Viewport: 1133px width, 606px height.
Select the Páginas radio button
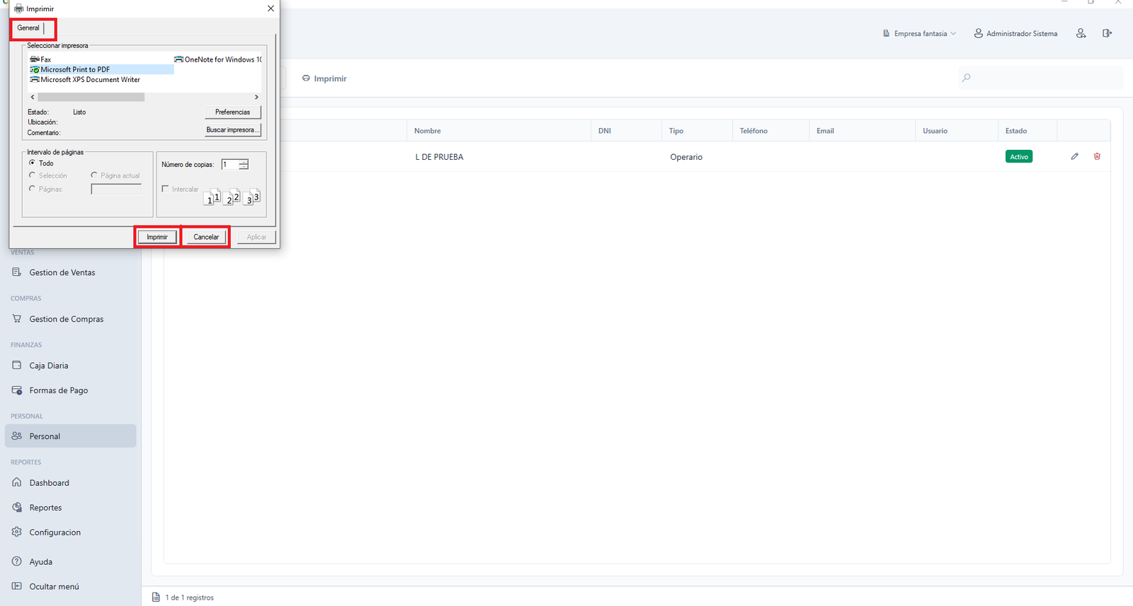coord(32,189)
